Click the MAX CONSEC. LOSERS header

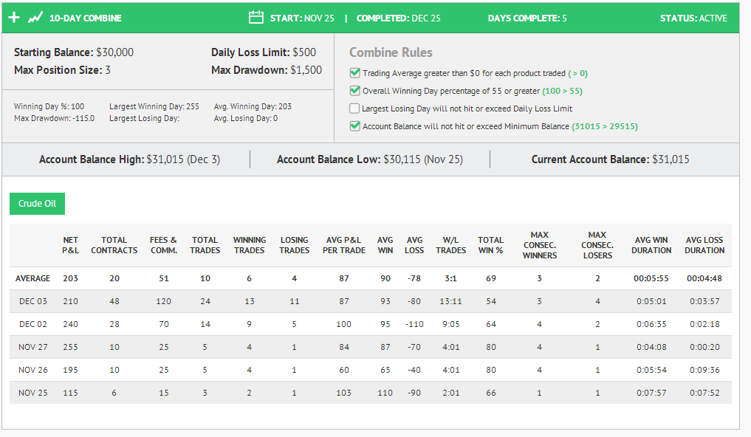click(597, 245)
